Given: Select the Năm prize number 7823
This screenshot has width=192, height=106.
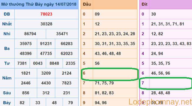Looking at the screenshot, I should pos(67,83).
